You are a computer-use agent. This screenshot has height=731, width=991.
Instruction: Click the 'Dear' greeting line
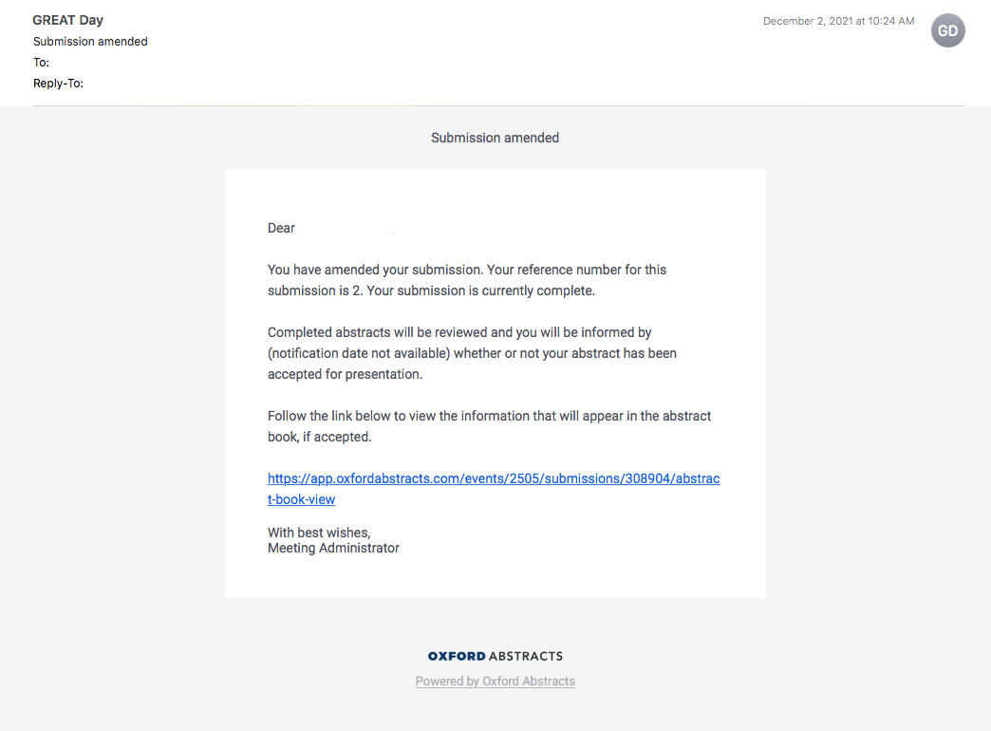point(281,228)
